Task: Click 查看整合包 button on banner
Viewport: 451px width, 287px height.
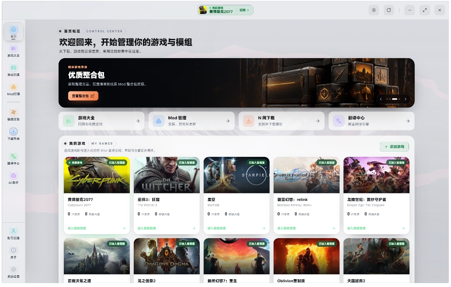Action: point(83,96)
